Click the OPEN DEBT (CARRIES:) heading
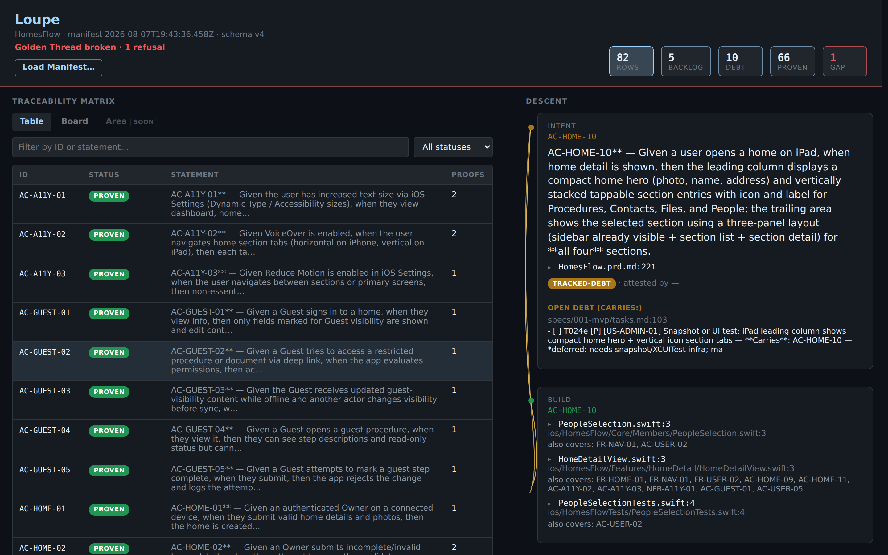 [595, 308]
